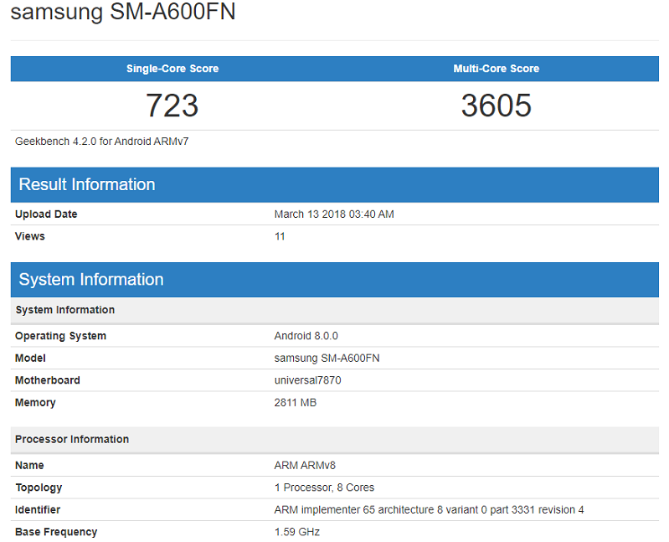
Task: Click the processor Name label
Action: [x=29, y=465]
